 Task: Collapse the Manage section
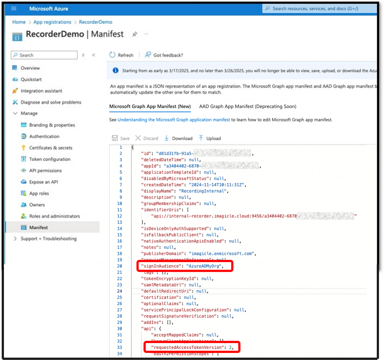tap(15, 113)
